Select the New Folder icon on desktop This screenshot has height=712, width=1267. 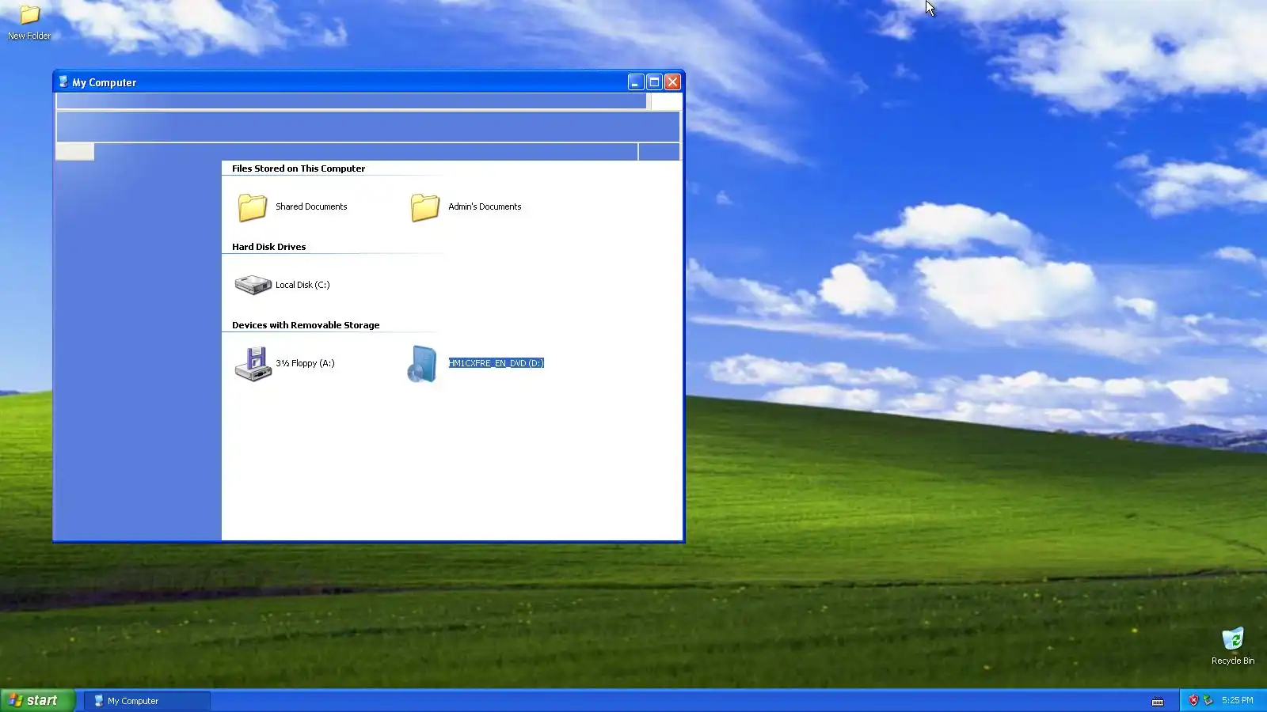(29, 14)
